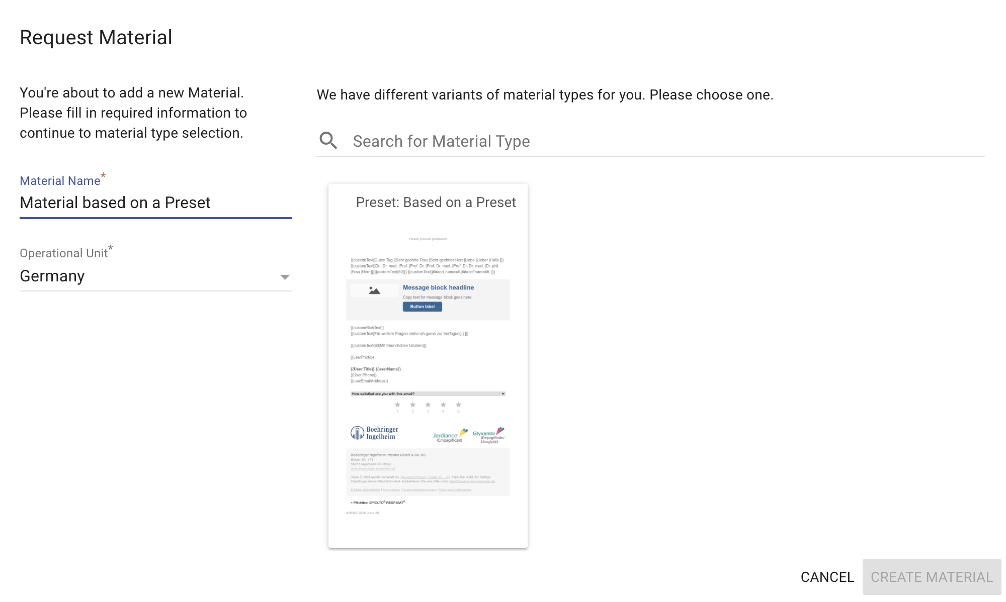Open the Operational Unit Germany dropdown
The width and height of the screenshot is (1006, 602).
click(155, 276)
